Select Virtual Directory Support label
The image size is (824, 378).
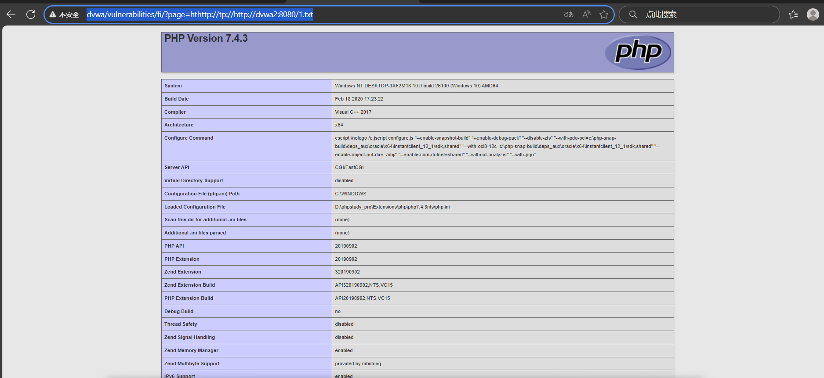click(194, 181)
